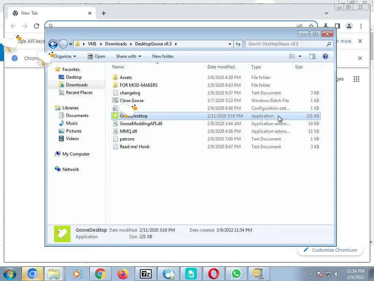Reload the Chromium page
This screenshot has height=281, width=374.
pyautogui.click(x=37, y=26)
